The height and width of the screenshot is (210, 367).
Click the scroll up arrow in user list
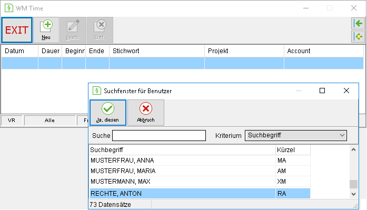[353, 149]
